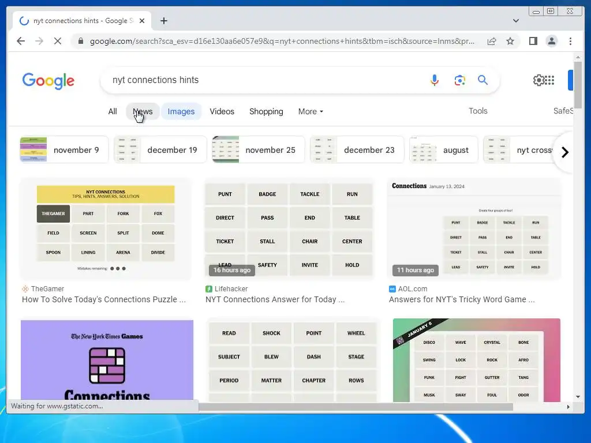Screen dimensions: 591x443
Task: Open AOL.com Connections January 13 image
Action: coord(474,229)
